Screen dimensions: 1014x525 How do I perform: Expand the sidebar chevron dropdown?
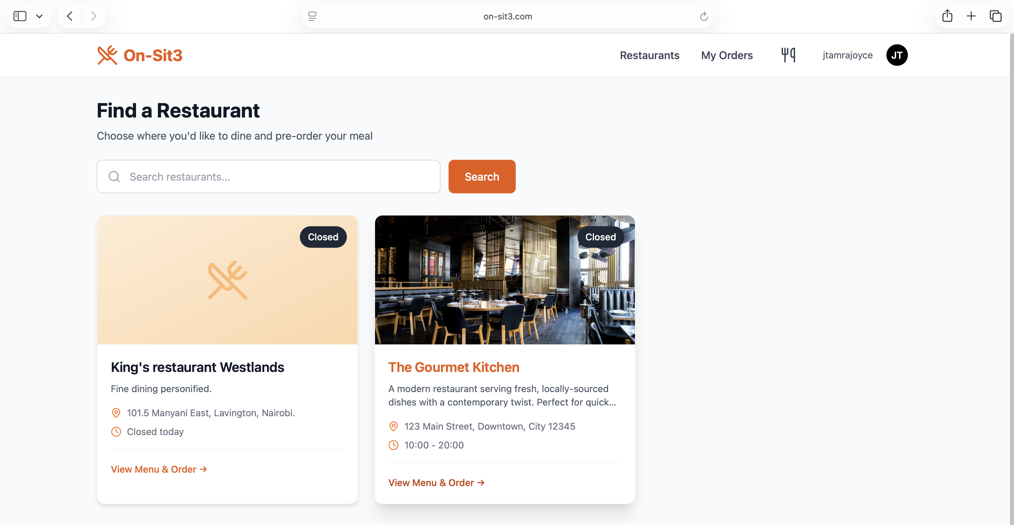[39, 16]
